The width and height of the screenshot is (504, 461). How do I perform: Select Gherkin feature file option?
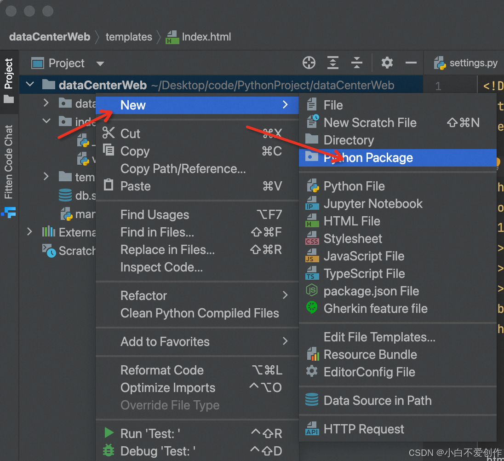click(398, 309)
